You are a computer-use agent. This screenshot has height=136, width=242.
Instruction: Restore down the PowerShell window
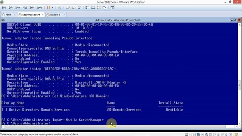[x=235, y=20]
